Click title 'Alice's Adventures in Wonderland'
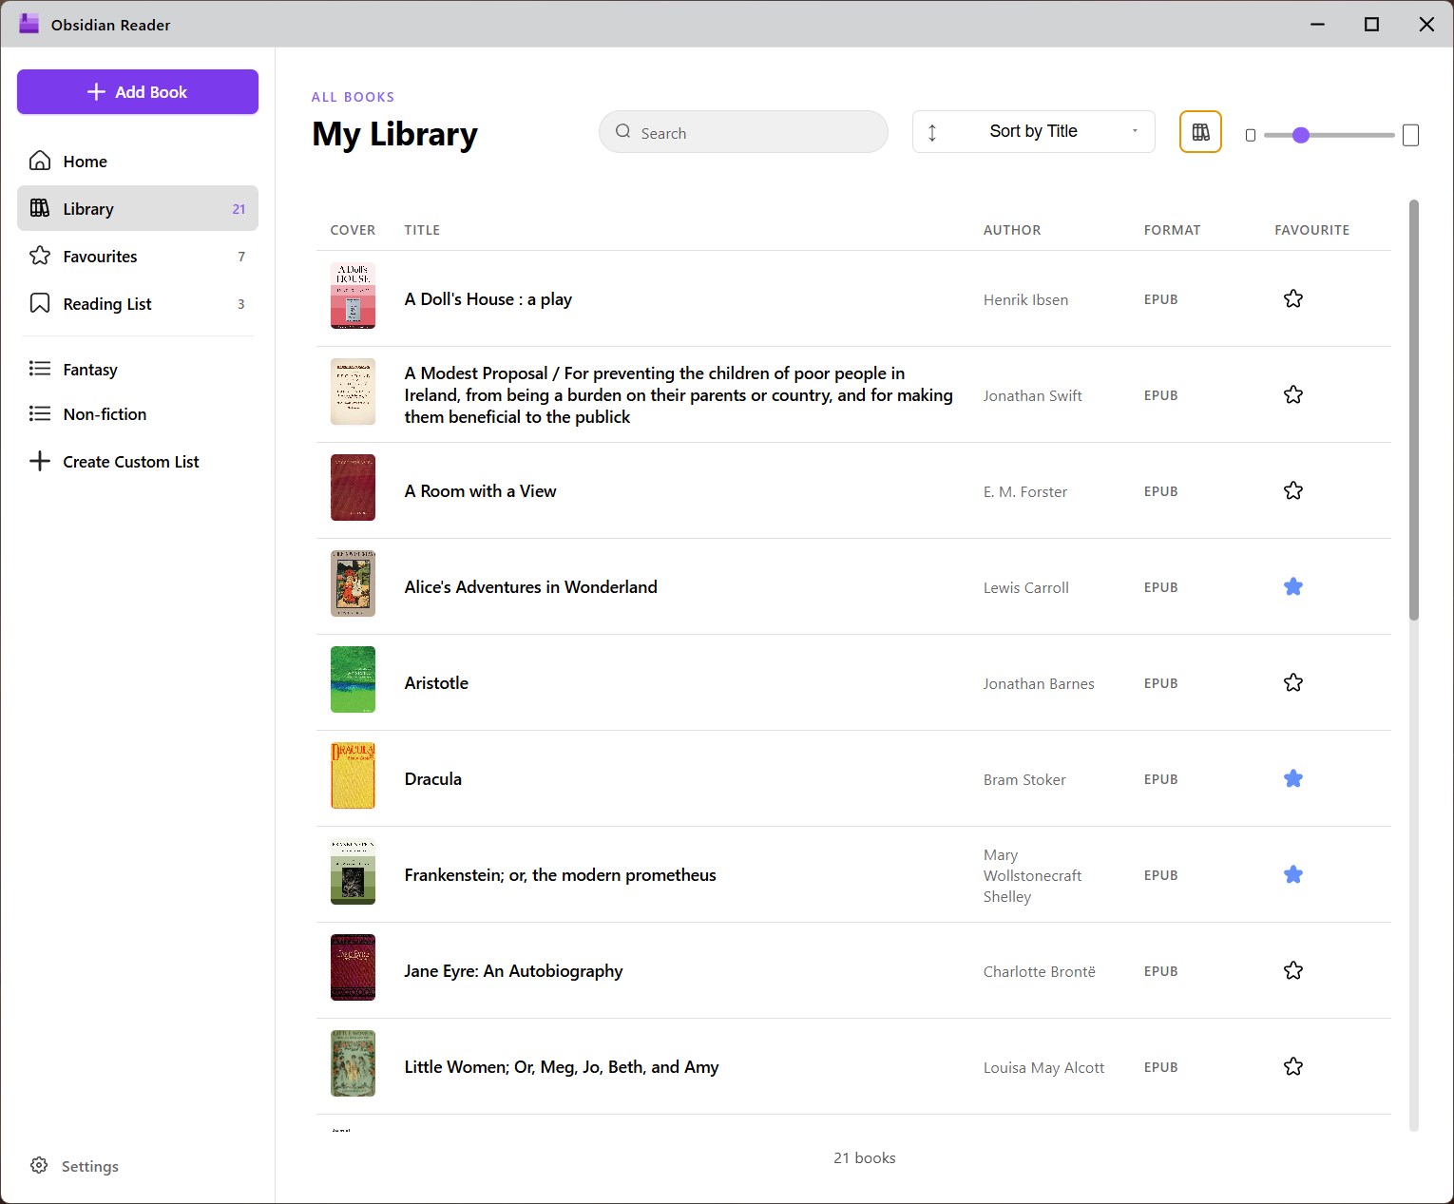Viewport: 1454px width, 1204px height. [531, 587]
